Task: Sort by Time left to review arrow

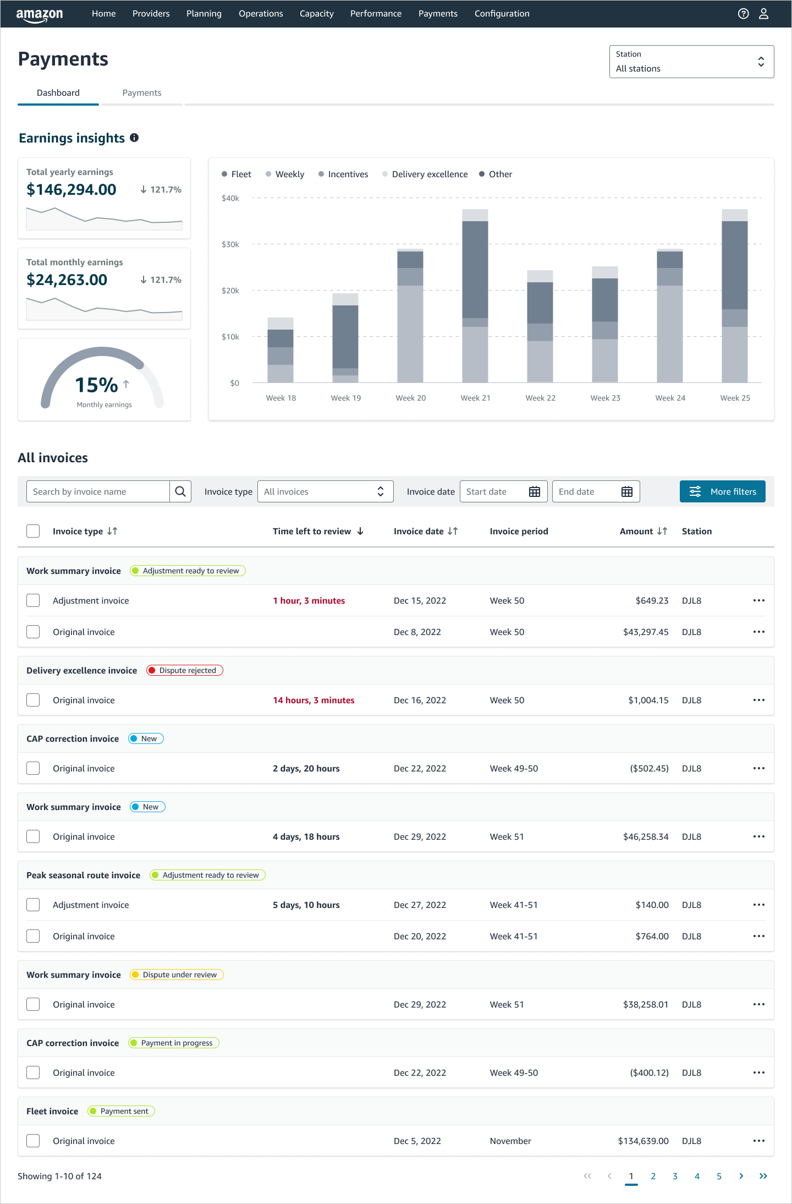Action: [x=360, y=531]
